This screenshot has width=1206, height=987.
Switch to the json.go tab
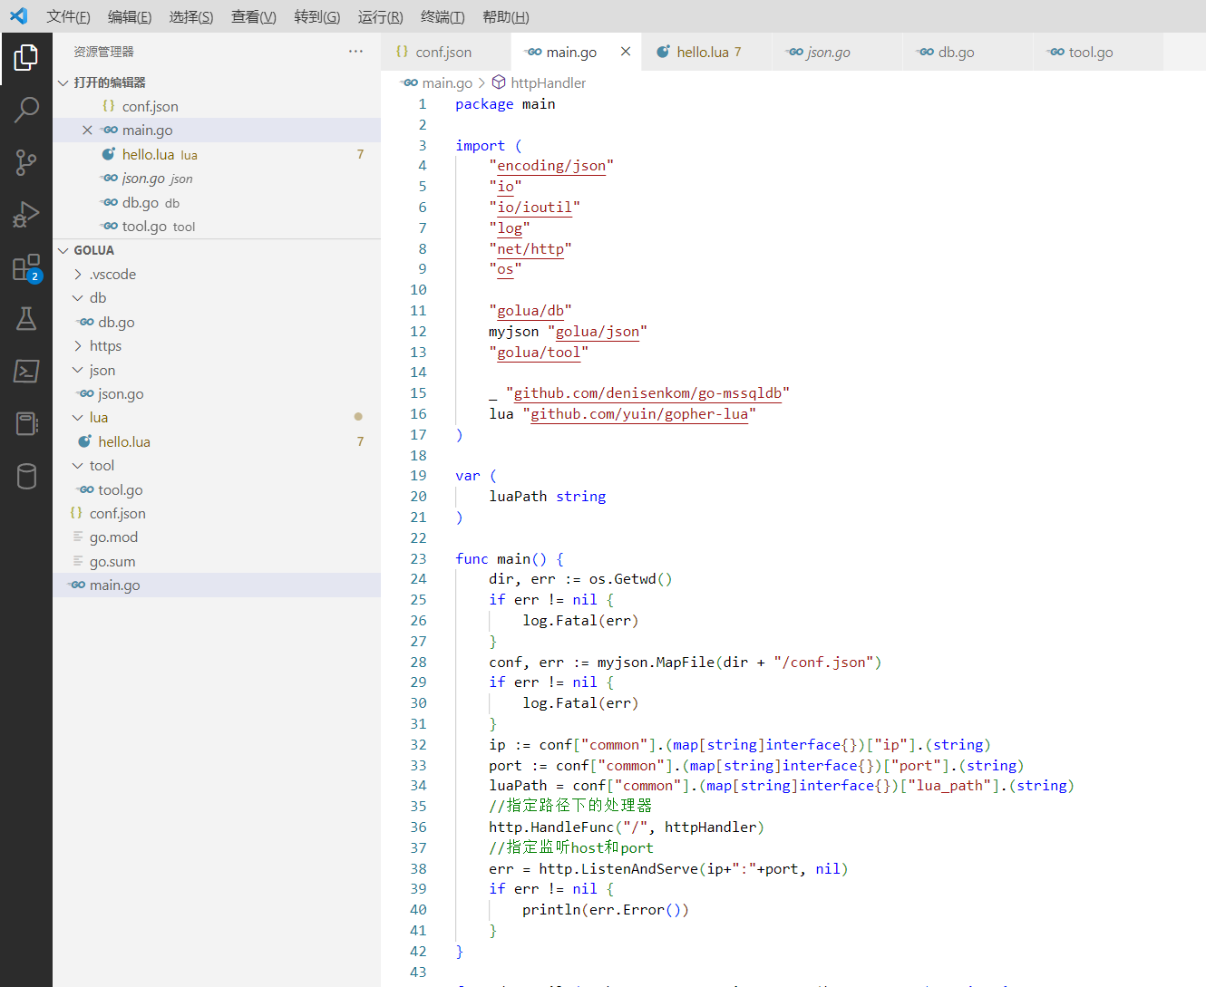[837, 52]
